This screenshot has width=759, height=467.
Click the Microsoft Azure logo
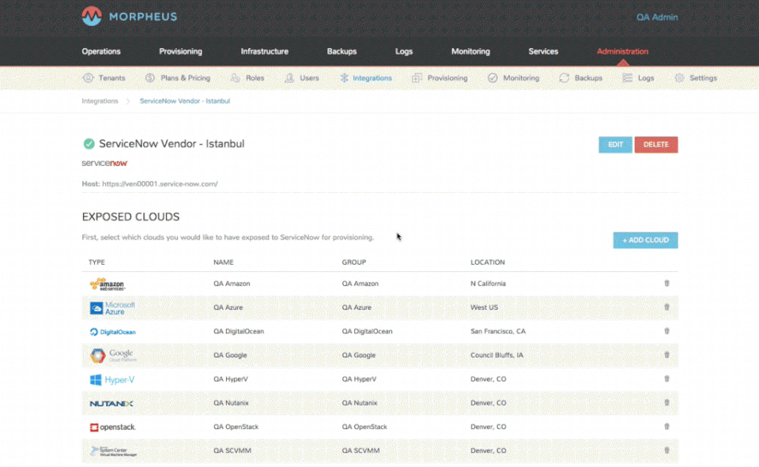click(x=112, y=308)
